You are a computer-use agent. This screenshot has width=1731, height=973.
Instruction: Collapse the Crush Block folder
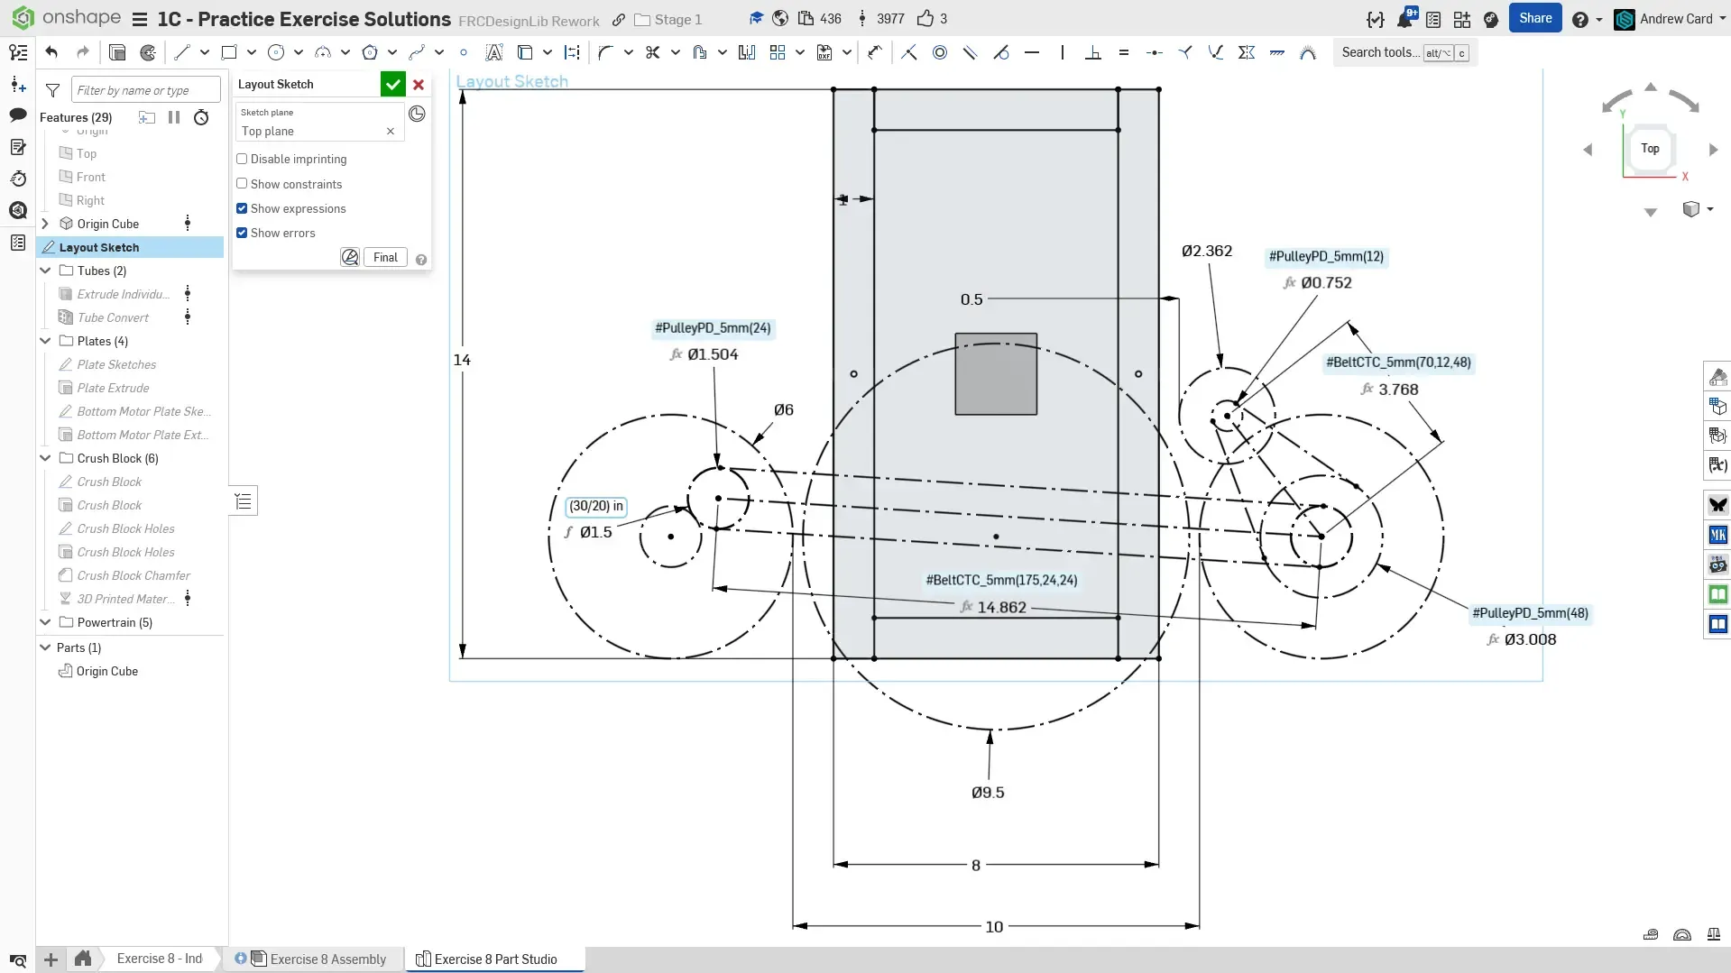(45, 458)
